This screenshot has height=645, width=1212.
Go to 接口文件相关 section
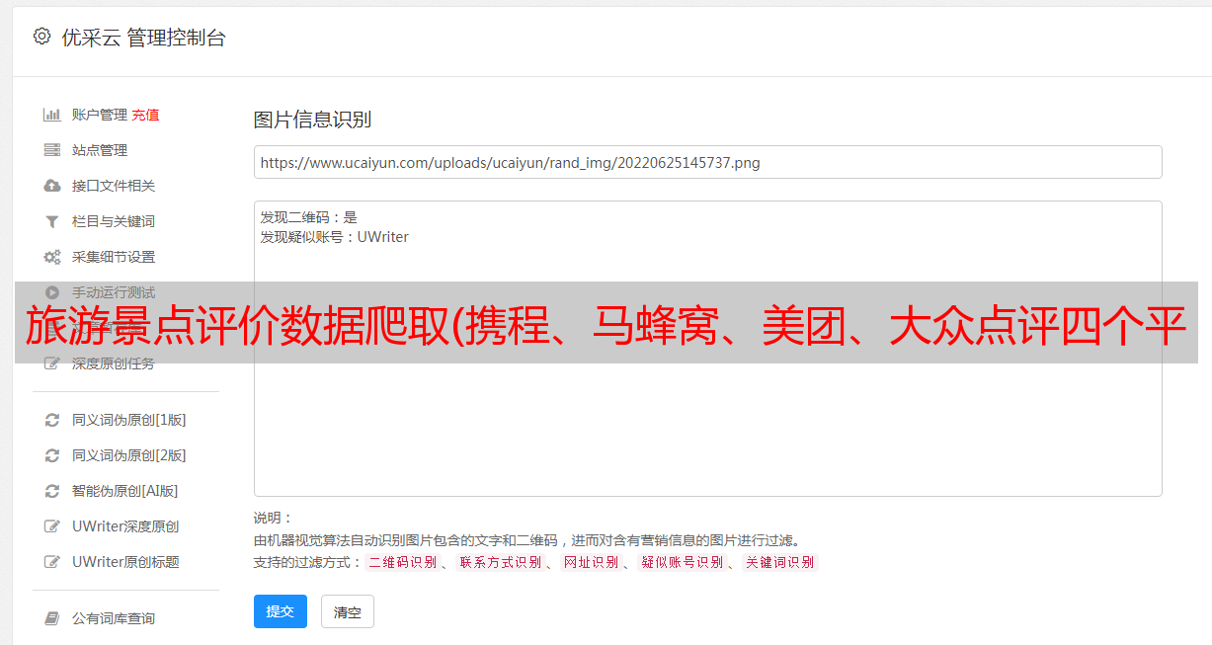(x=114, y=186)
